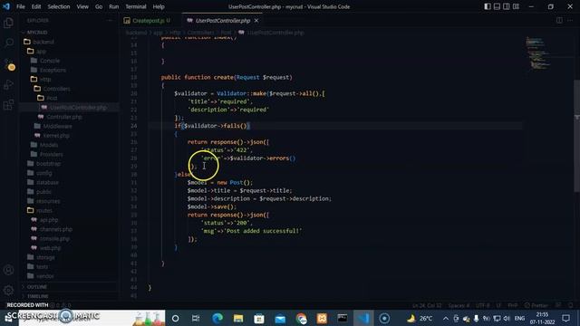Open Source Control view with pending badge
Screen dimensions: 580x326
pyautogui.click(x=8, y=63)
